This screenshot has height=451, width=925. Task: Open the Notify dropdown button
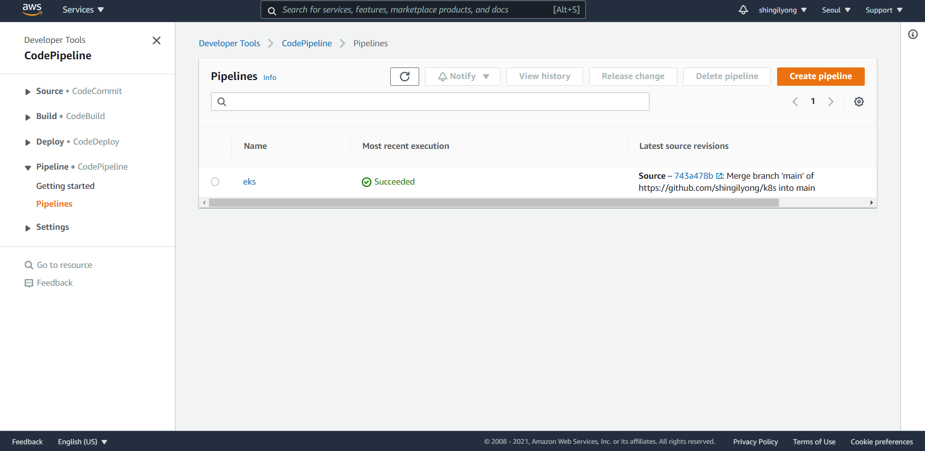(462, 77)
